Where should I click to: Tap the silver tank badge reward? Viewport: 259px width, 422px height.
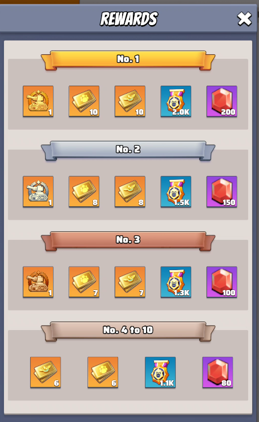(38, 192)
